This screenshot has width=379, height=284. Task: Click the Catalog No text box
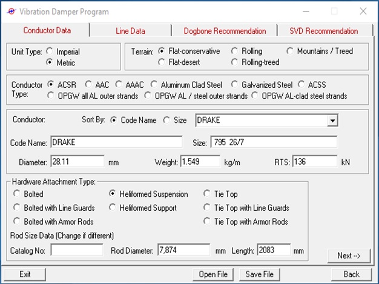(77, 250)
